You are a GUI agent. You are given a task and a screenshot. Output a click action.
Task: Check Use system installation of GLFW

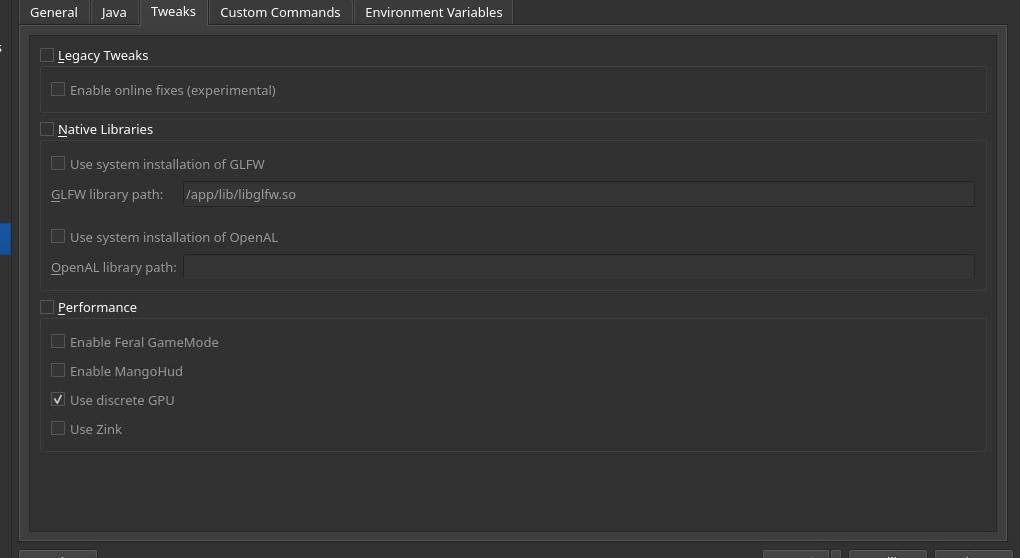58,164
